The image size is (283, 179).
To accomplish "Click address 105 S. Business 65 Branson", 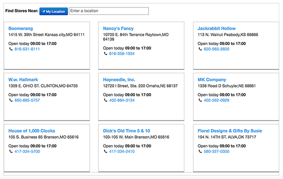I will pos(43,137).
